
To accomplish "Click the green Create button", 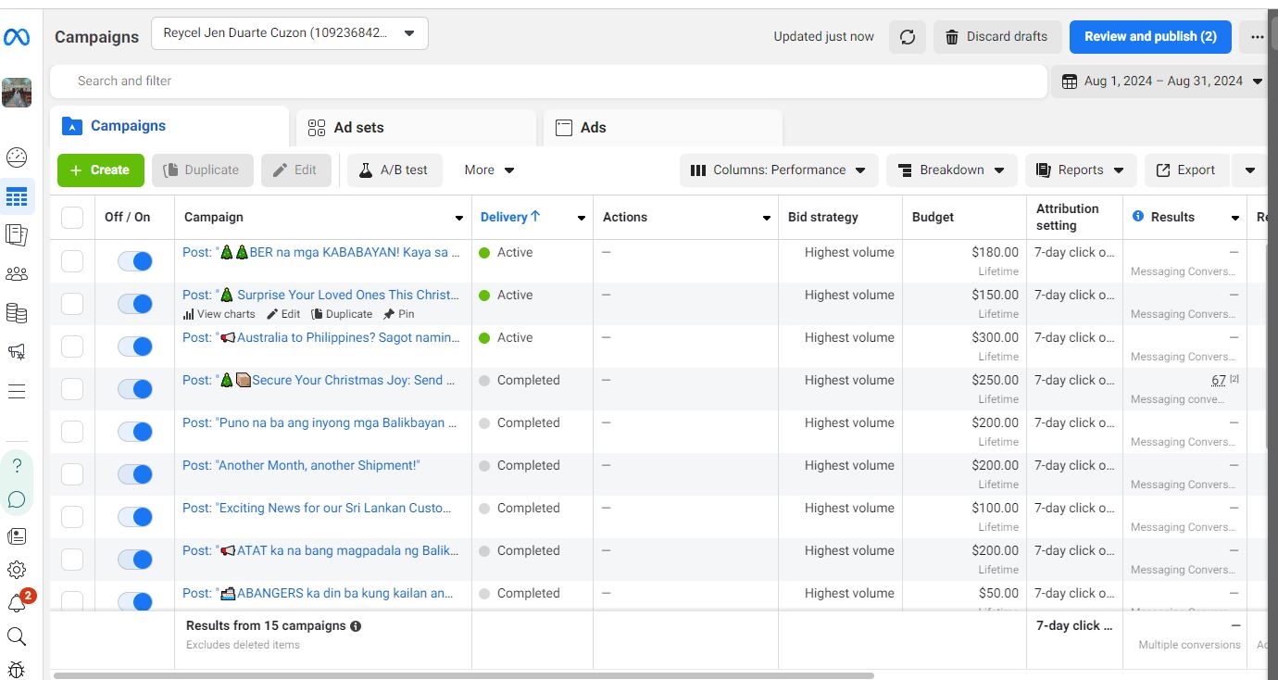I will 101,170.
